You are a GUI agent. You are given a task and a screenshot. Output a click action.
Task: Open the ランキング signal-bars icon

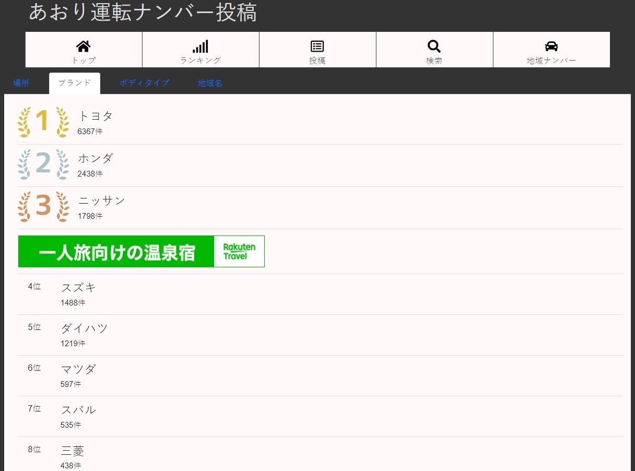[x=201, y=46]
